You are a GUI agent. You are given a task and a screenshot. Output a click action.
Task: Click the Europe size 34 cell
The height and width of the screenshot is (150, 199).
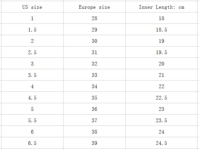tap(94, 86)
